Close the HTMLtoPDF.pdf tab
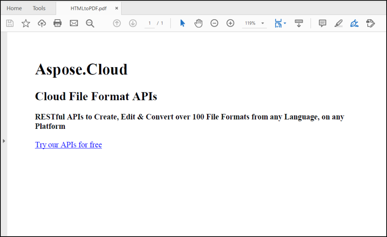The image size is (387, 237). [x=117, y=8]
